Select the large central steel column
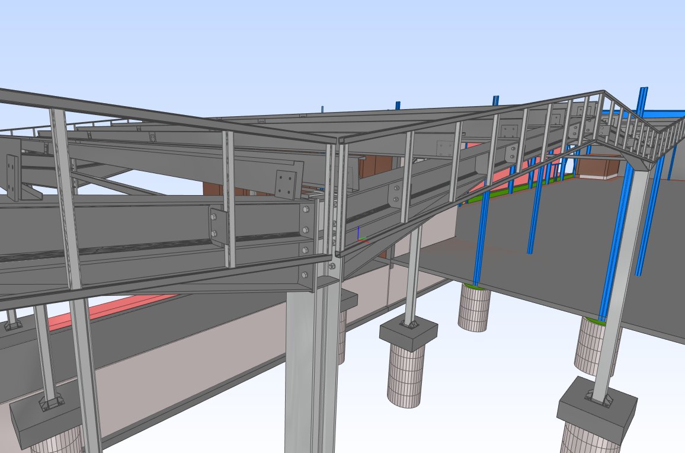This screenshot has height=453, width=685. point(308,368)
